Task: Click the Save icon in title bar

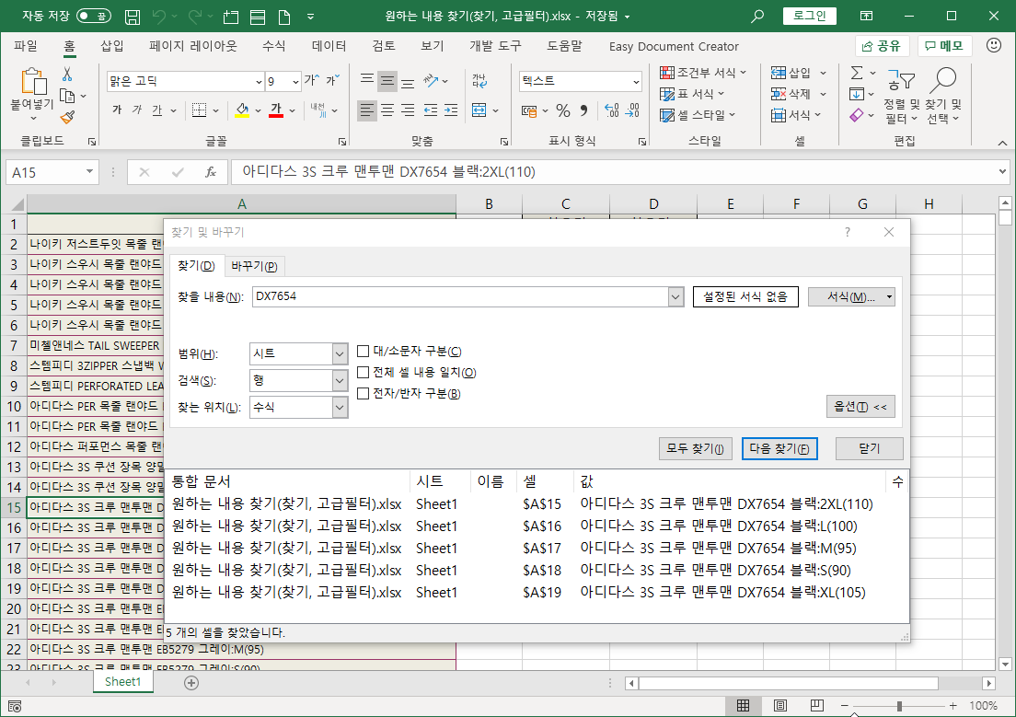Action: [x=133, y=17]
